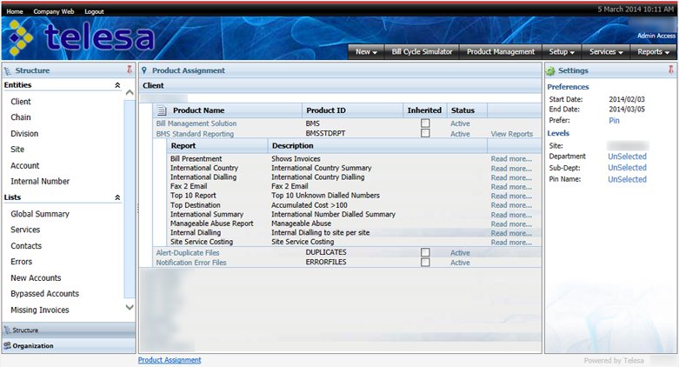Tick Inherited checkbox for Bill Management Solution
679x367 pixels.
point(425,123)
